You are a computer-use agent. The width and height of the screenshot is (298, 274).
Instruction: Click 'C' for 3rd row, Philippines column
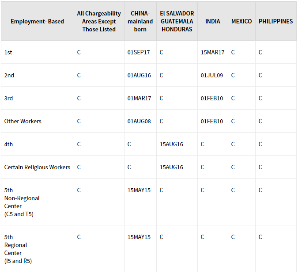(x=260, y=99)
